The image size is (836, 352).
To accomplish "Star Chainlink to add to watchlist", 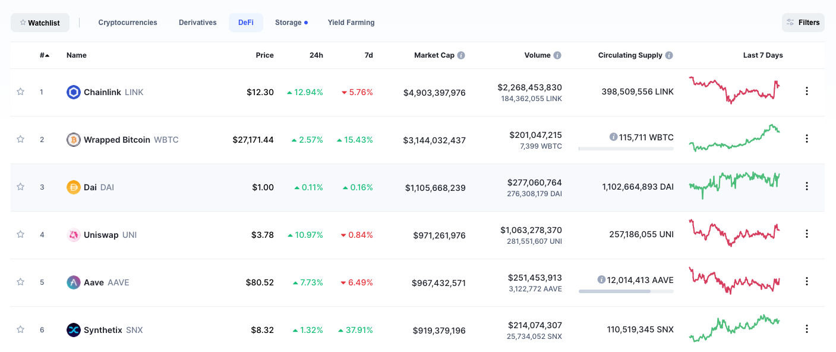I will (x=21, y=92).
